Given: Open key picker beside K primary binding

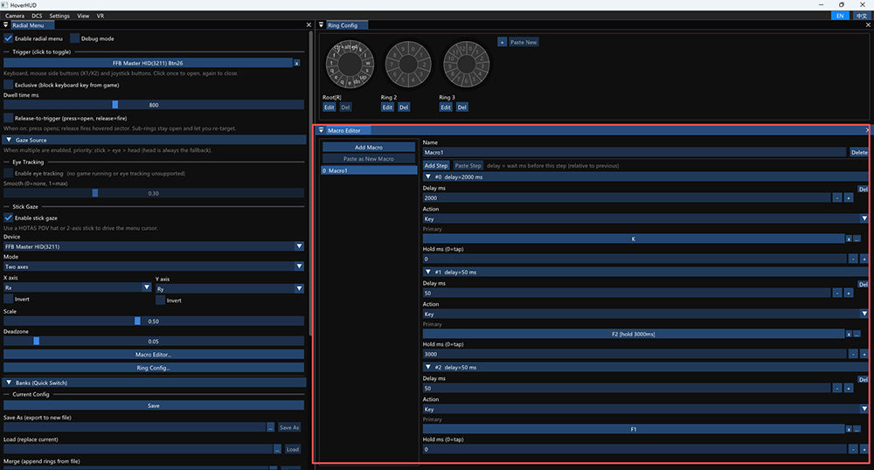Looking at the screenshot, I should pos(857,238).
